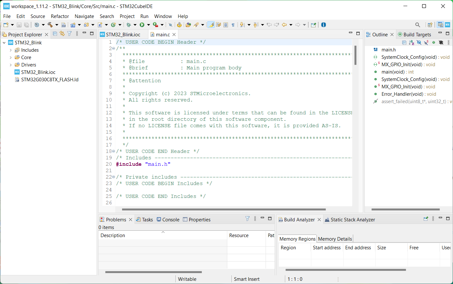453x284 pixels.
Task: Switch to the STM32_Blink.ioc editor tab
Action: tap(123, 35)
